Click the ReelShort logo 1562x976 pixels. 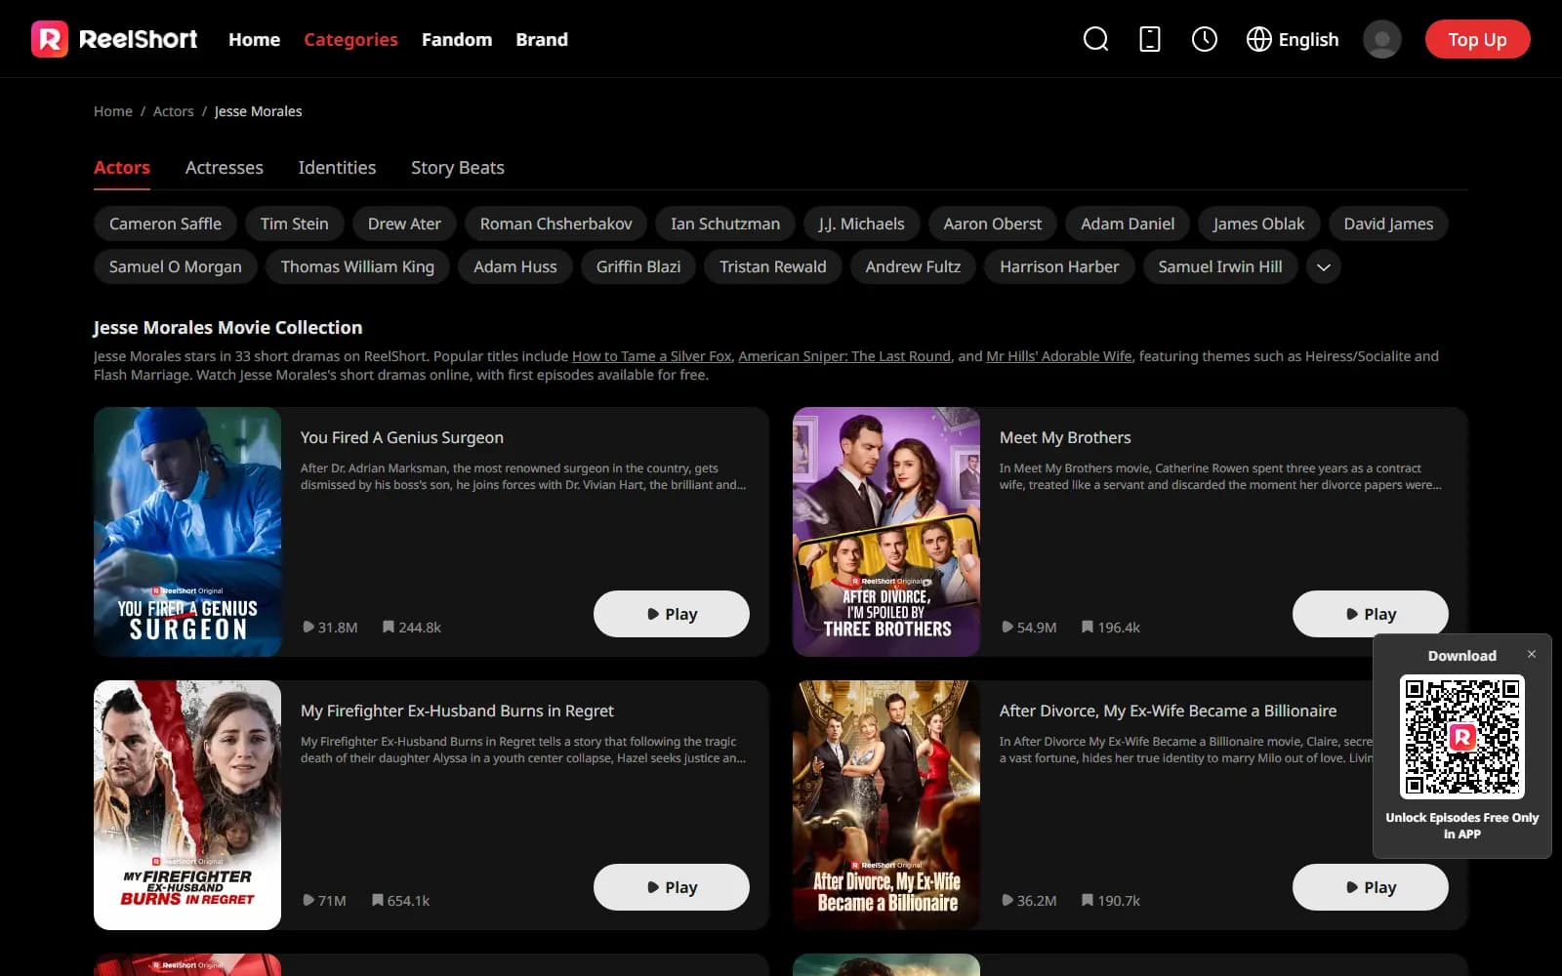[114, 39]
